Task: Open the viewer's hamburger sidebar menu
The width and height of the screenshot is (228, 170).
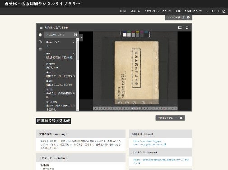Action: click(41, 28)
